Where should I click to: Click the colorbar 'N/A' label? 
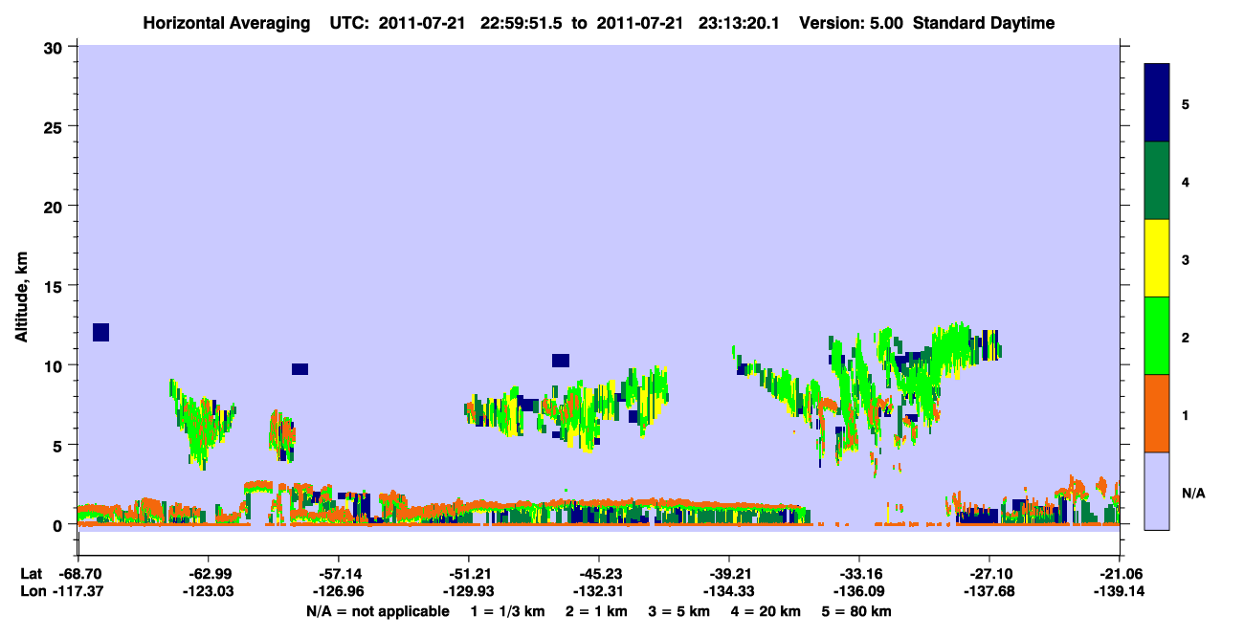coord(1192,493)
